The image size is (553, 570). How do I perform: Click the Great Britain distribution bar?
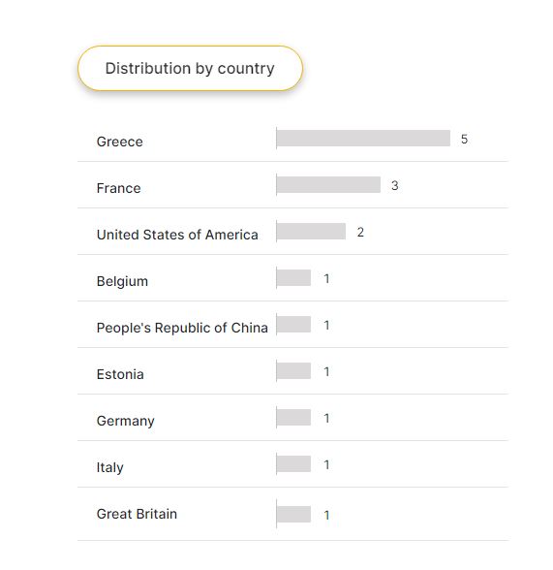[293, 514]
